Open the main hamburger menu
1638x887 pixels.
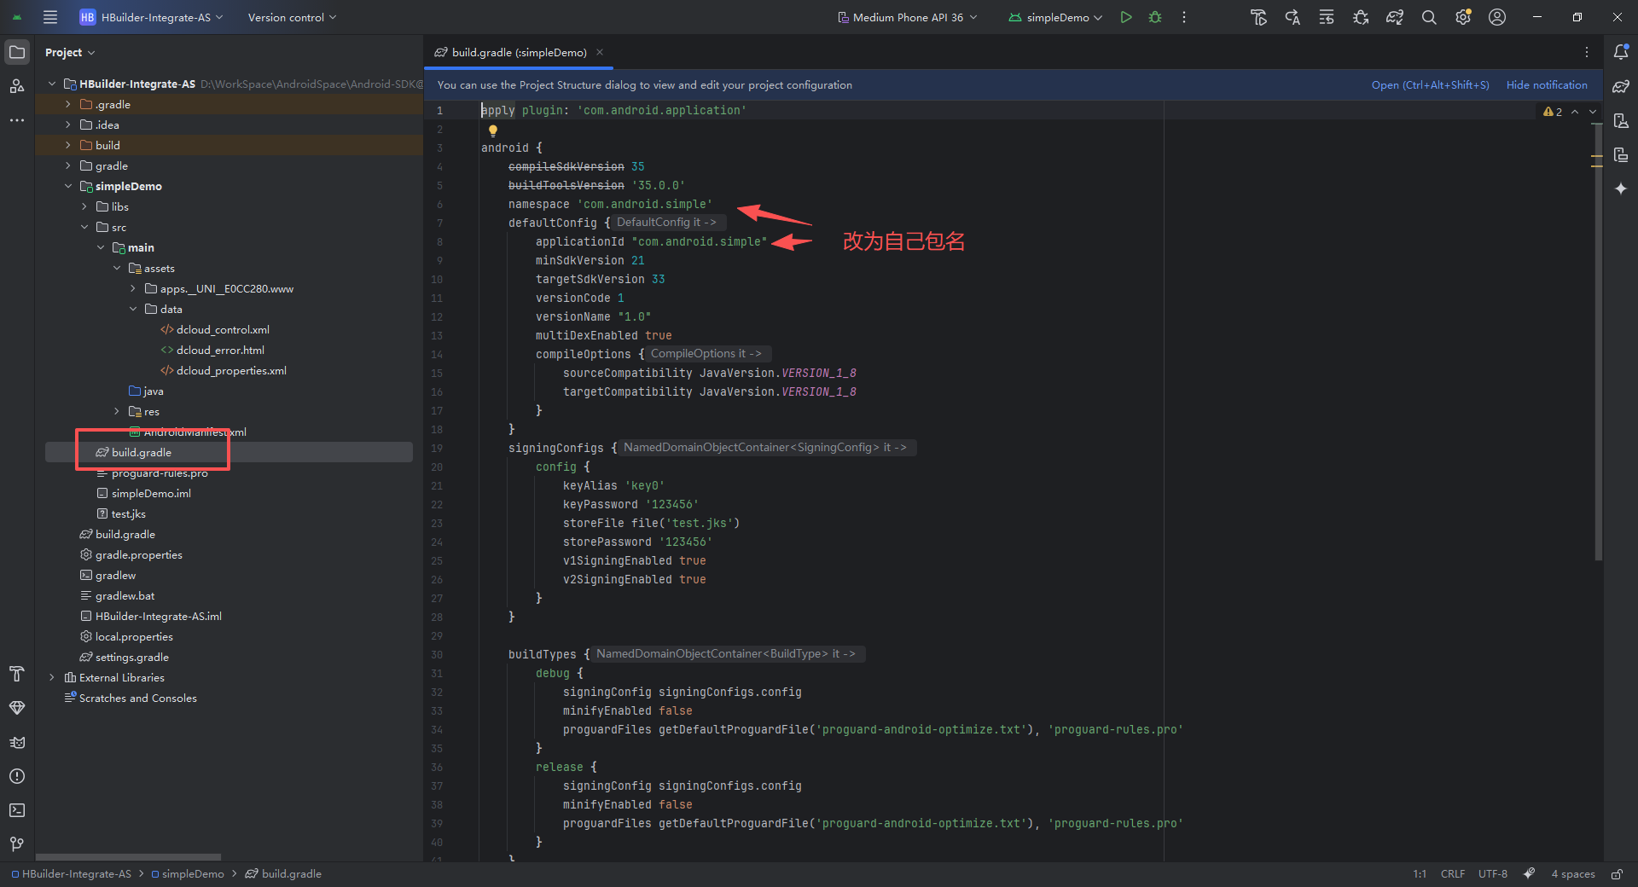point(50,17)
